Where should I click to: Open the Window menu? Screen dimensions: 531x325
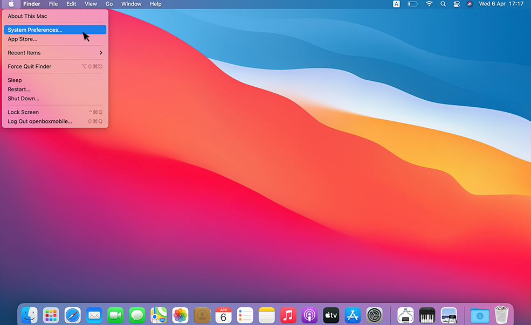pyautogui.click(x=132, y=4)
